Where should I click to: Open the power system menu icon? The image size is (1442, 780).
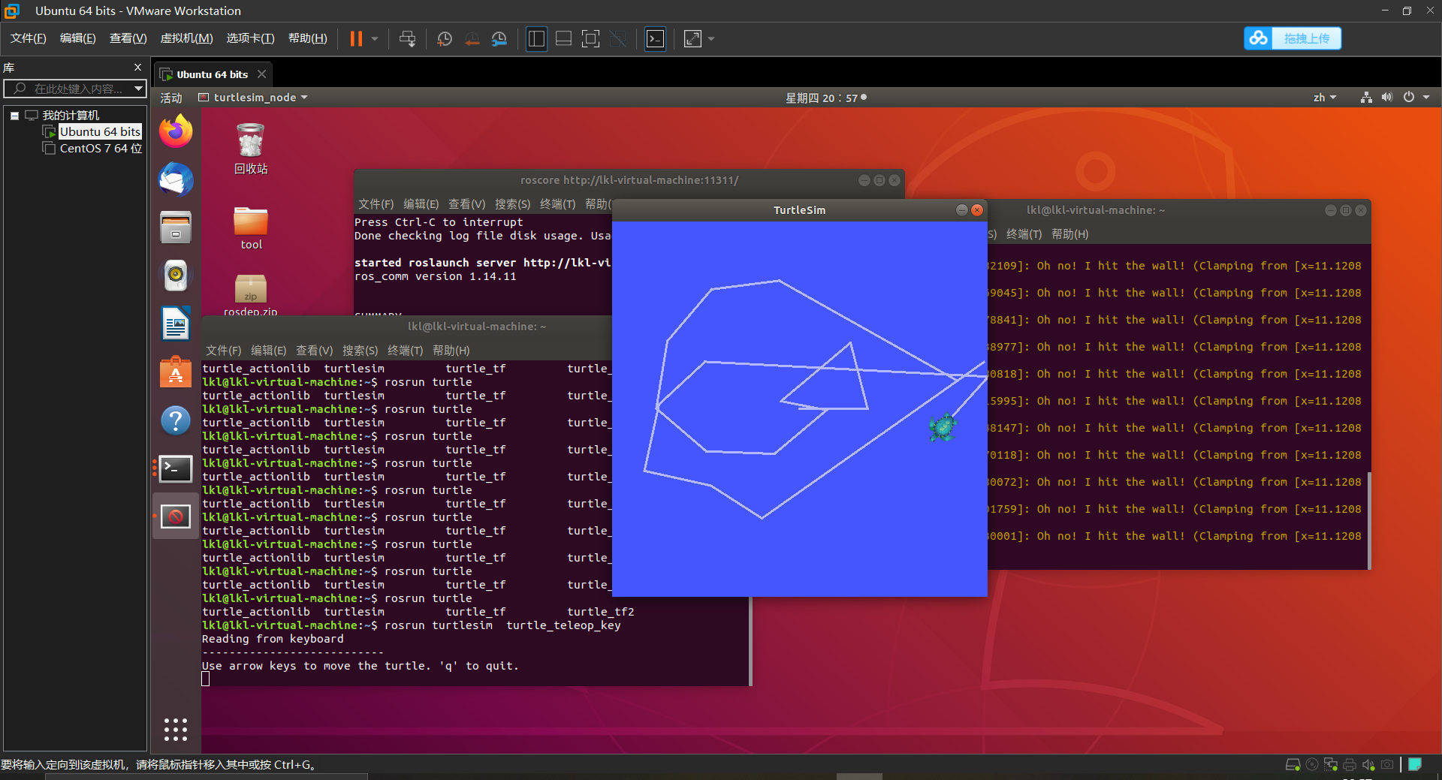tap(1409, 98)
